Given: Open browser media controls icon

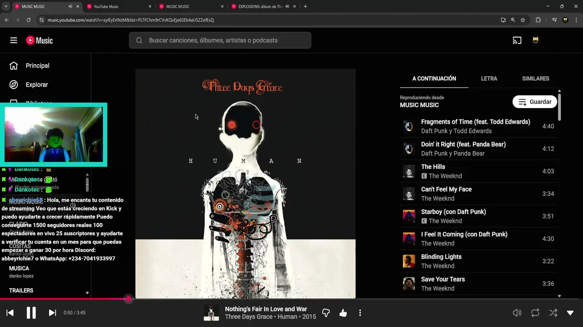Looking at the screenshot, I should 554,20.
